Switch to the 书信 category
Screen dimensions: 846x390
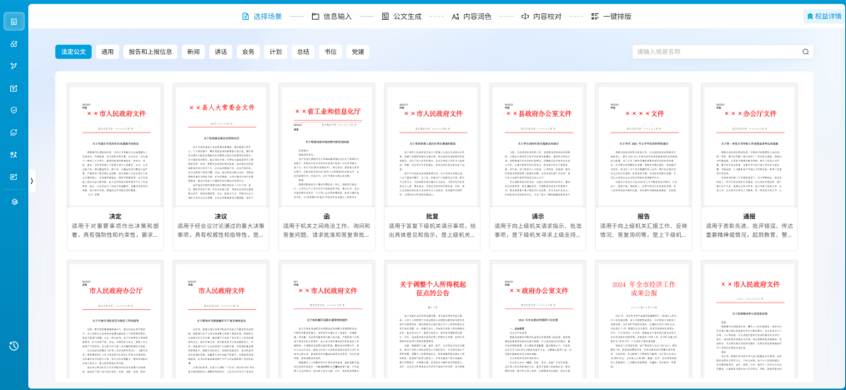tap(330, 52)
